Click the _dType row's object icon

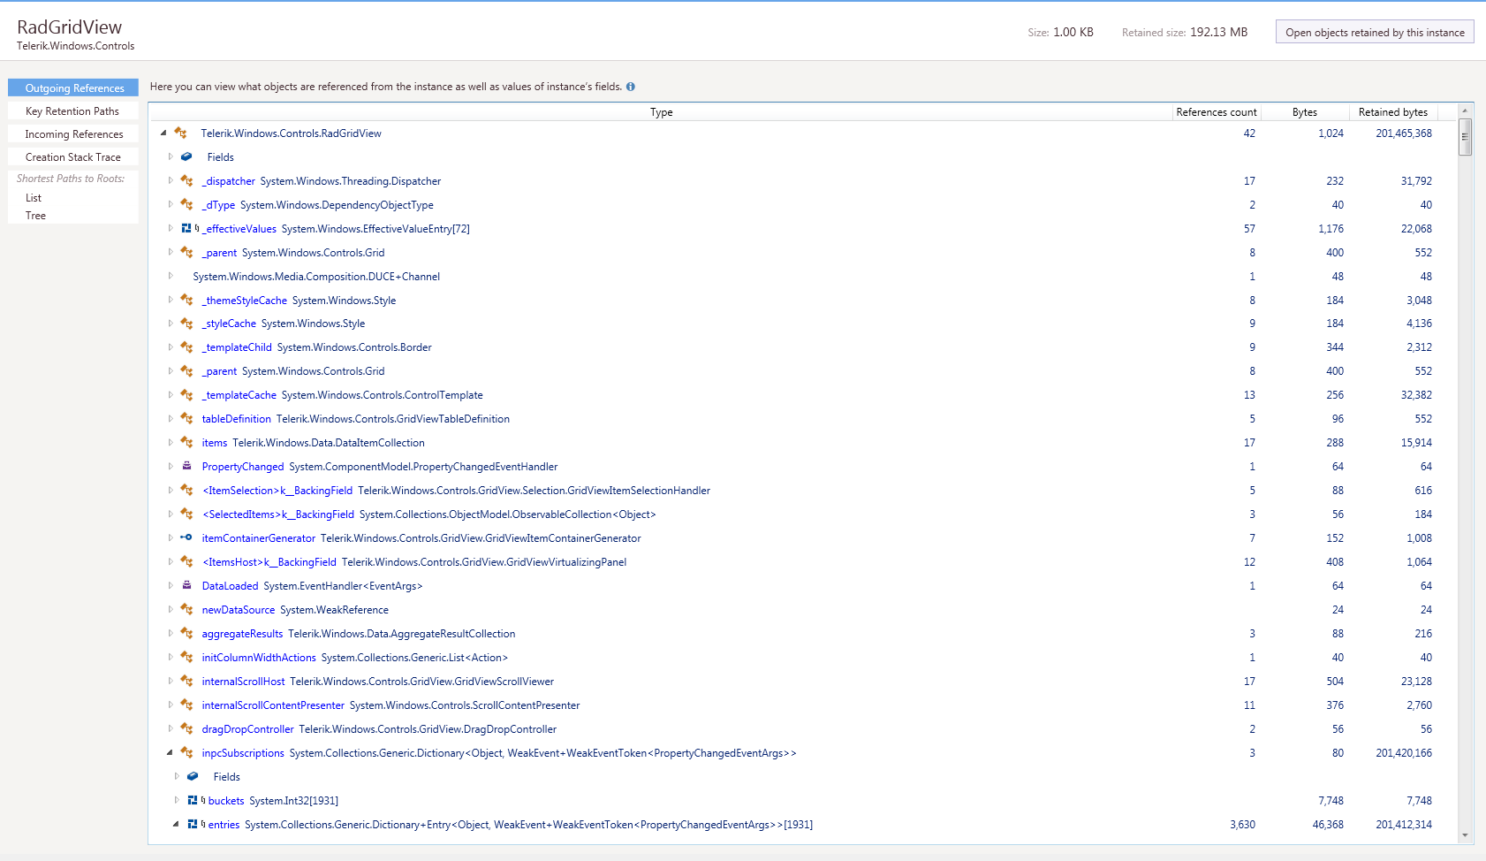coord(186,205)
